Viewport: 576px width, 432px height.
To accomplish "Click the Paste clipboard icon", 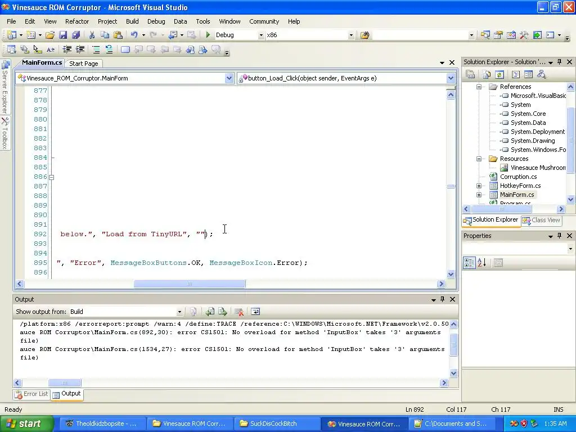I will point(118,35).
